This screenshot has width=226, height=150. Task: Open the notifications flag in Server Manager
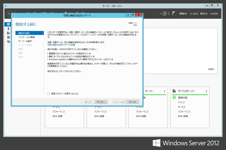pos(174,13)
